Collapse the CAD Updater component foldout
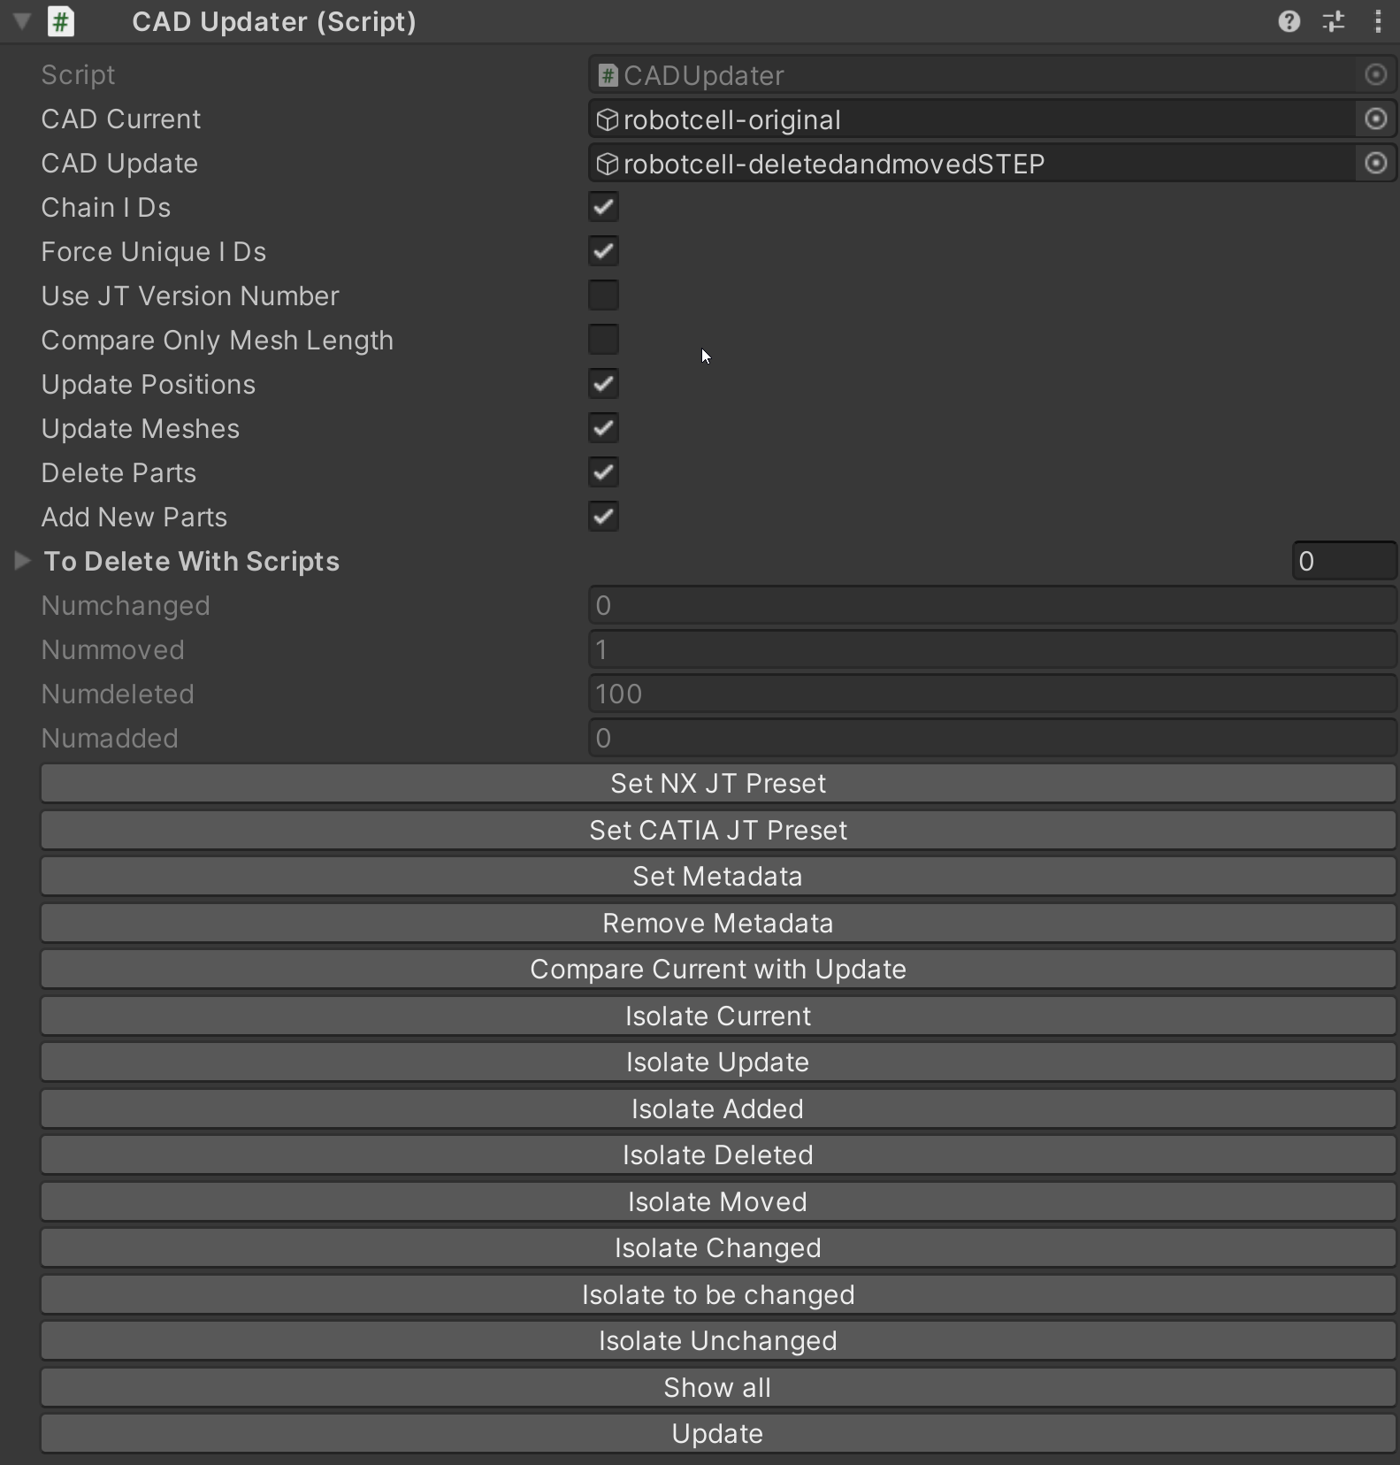 (22, 21)
